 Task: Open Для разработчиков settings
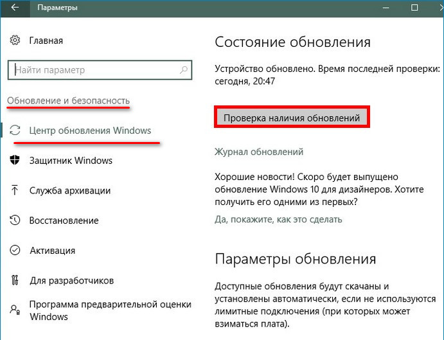(x=71, y=281)
